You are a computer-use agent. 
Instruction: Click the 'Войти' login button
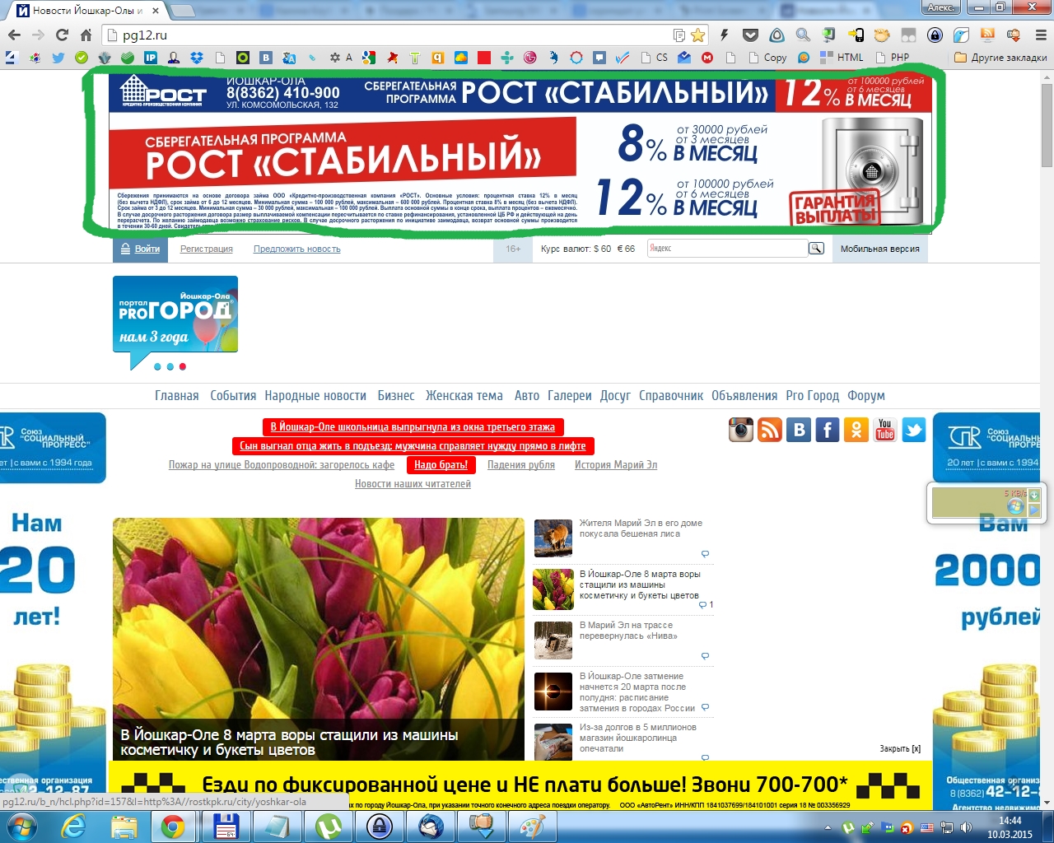140,249
